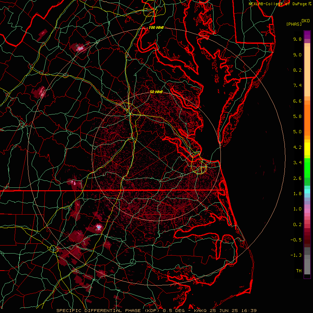This screenshot has width=313, height=313.
Task: Click the 2.6 color scale value
Action: coord(297,178)
